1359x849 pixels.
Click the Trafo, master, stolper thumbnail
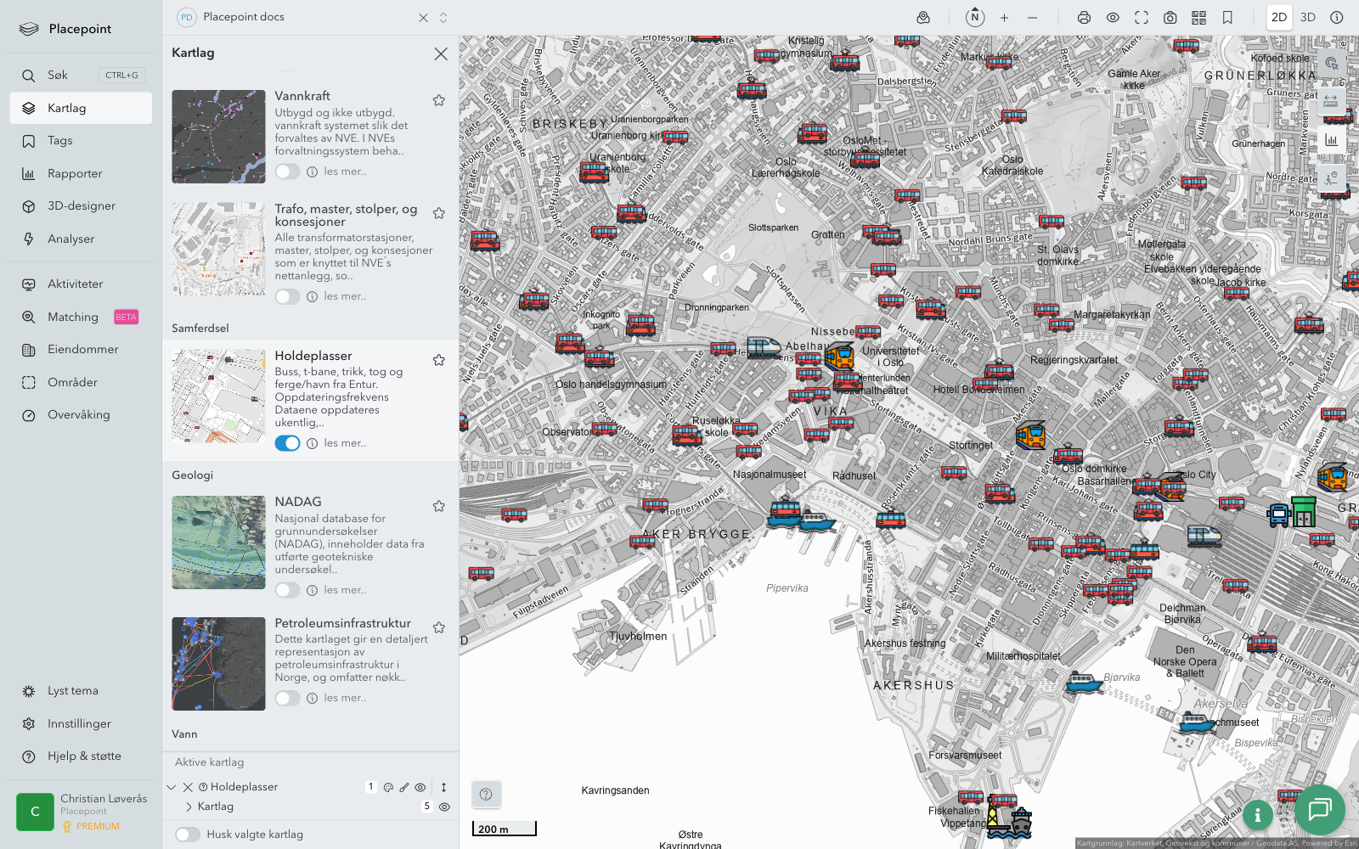218,249
